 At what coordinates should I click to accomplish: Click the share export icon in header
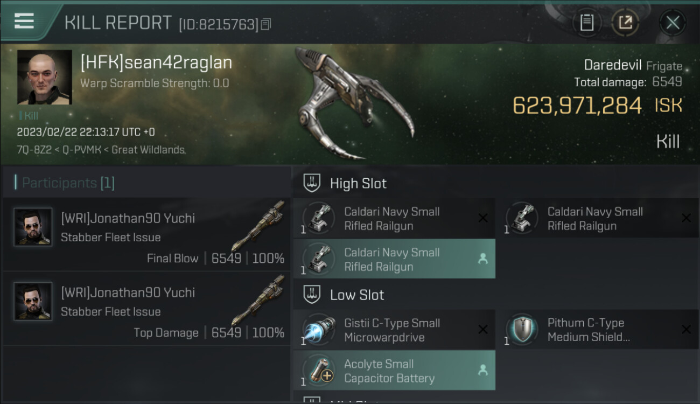click(625, 23)
